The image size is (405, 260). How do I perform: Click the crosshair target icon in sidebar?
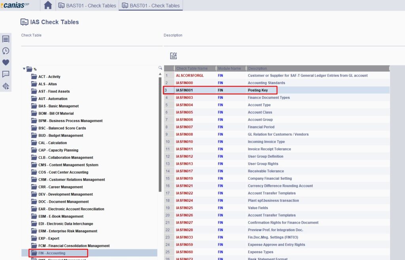point(6,86)
